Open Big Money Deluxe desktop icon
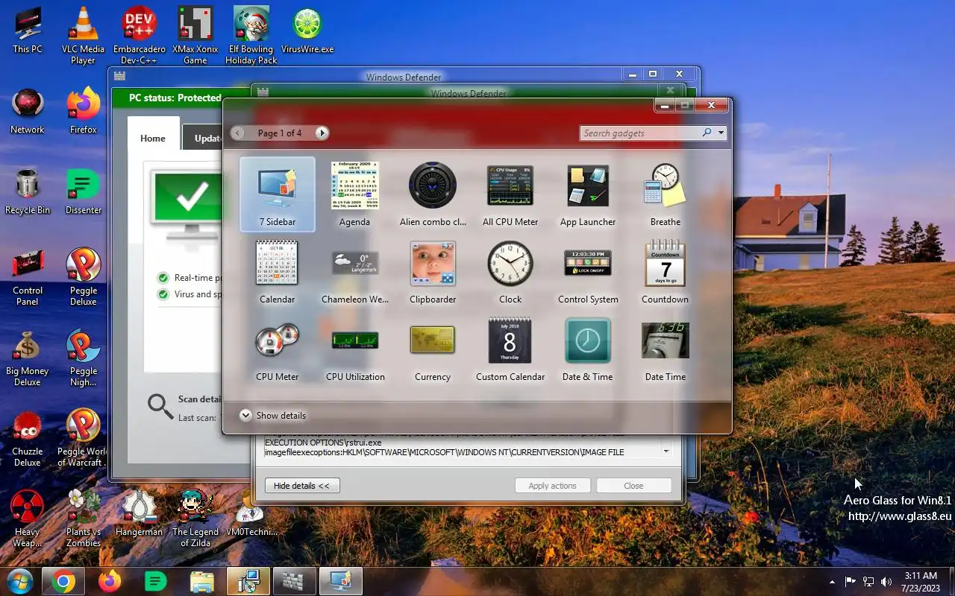 28,357
